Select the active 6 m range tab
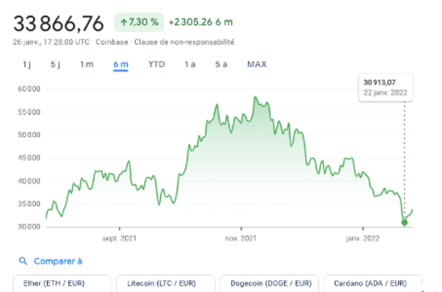Image resolution: width=442 pixels, height=292 pixels. pyautogui.click(x=121, y=64)
